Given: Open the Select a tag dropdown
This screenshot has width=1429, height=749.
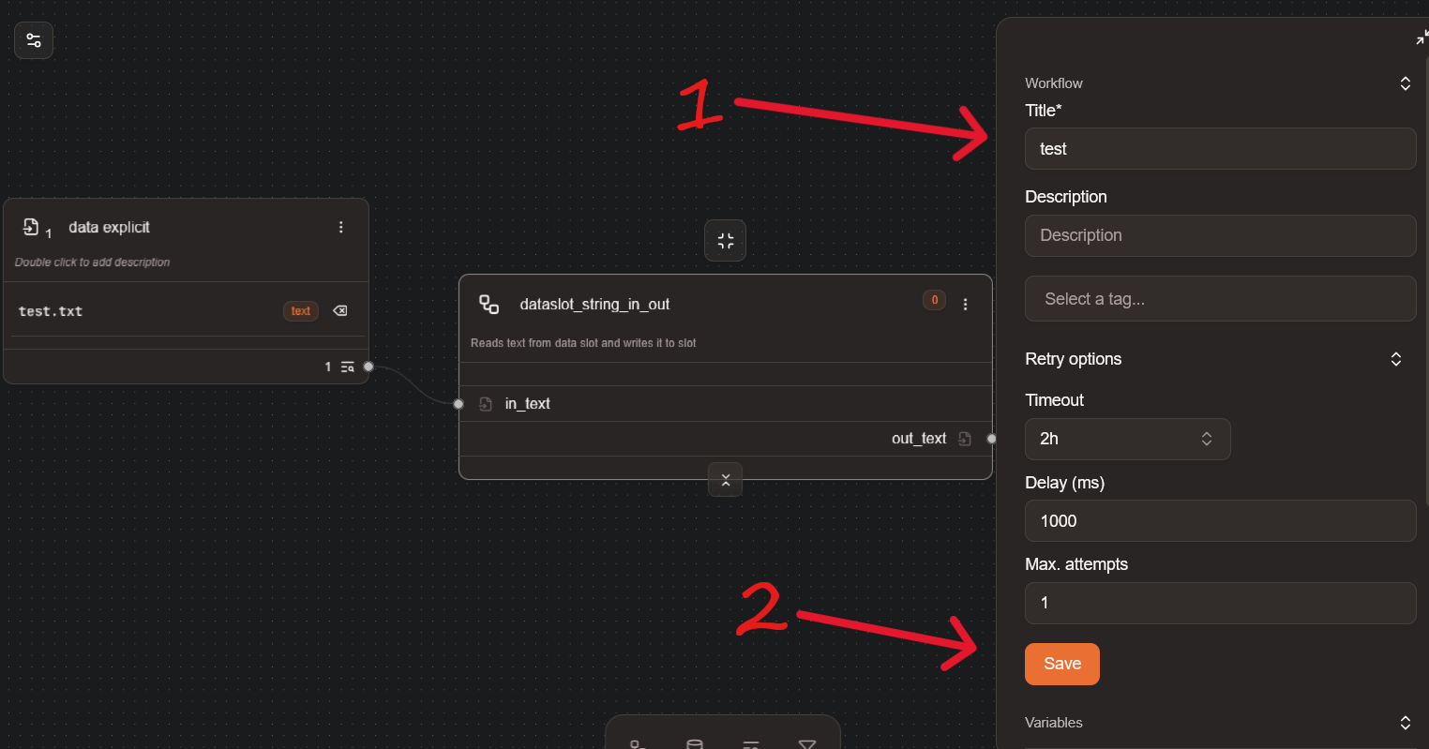Looking at the screenshot, I should (1220, 298).
